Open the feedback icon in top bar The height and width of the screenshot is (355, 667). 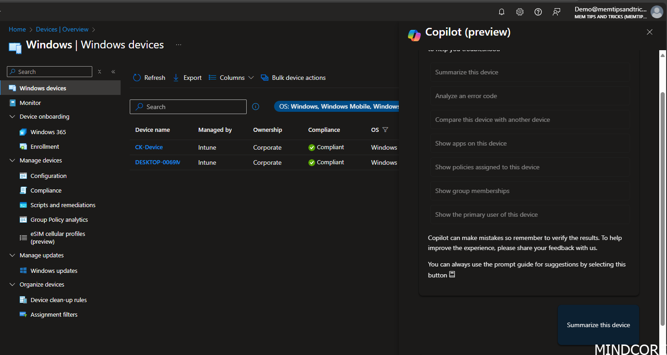(556, 11)
